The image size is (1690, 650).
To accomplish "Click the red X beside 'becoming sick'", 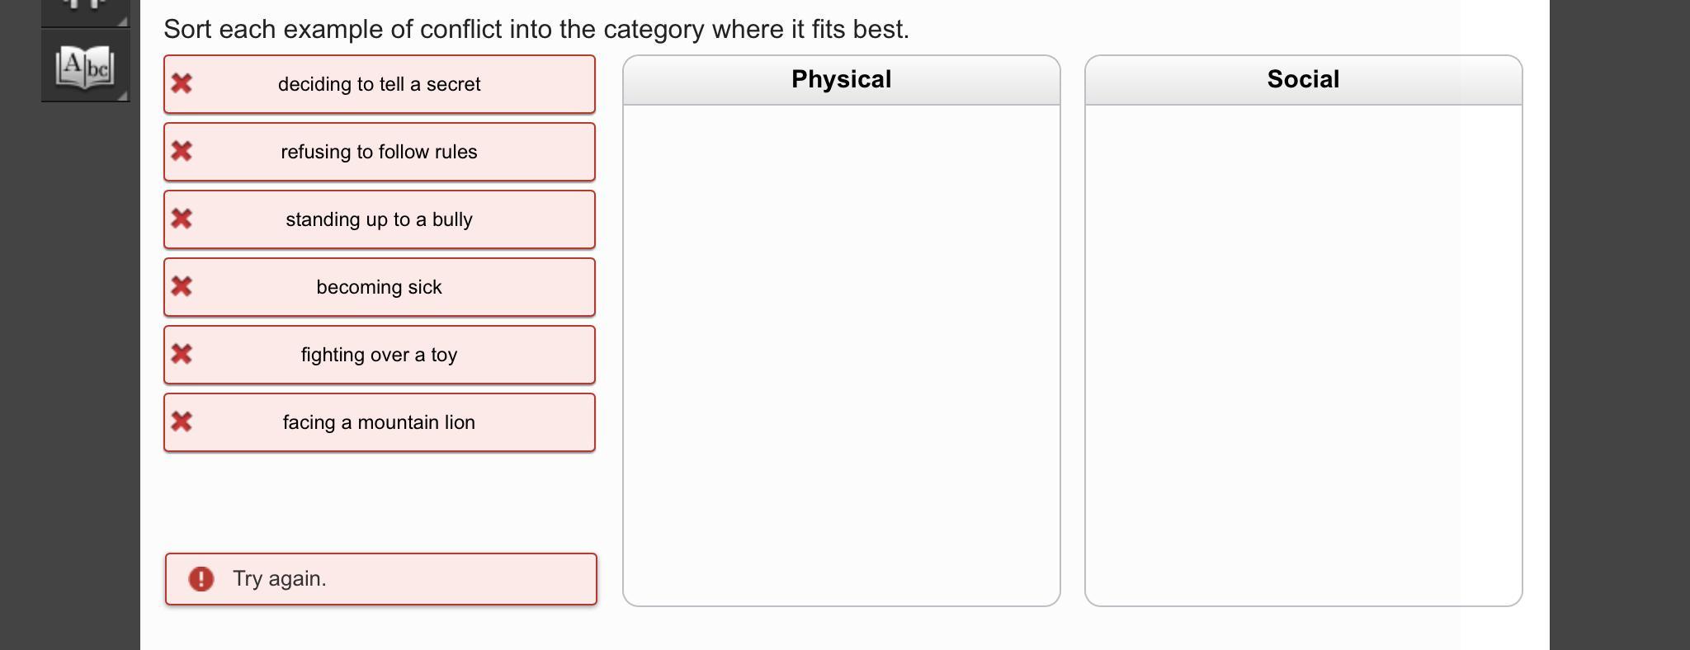I will [182, 286].
